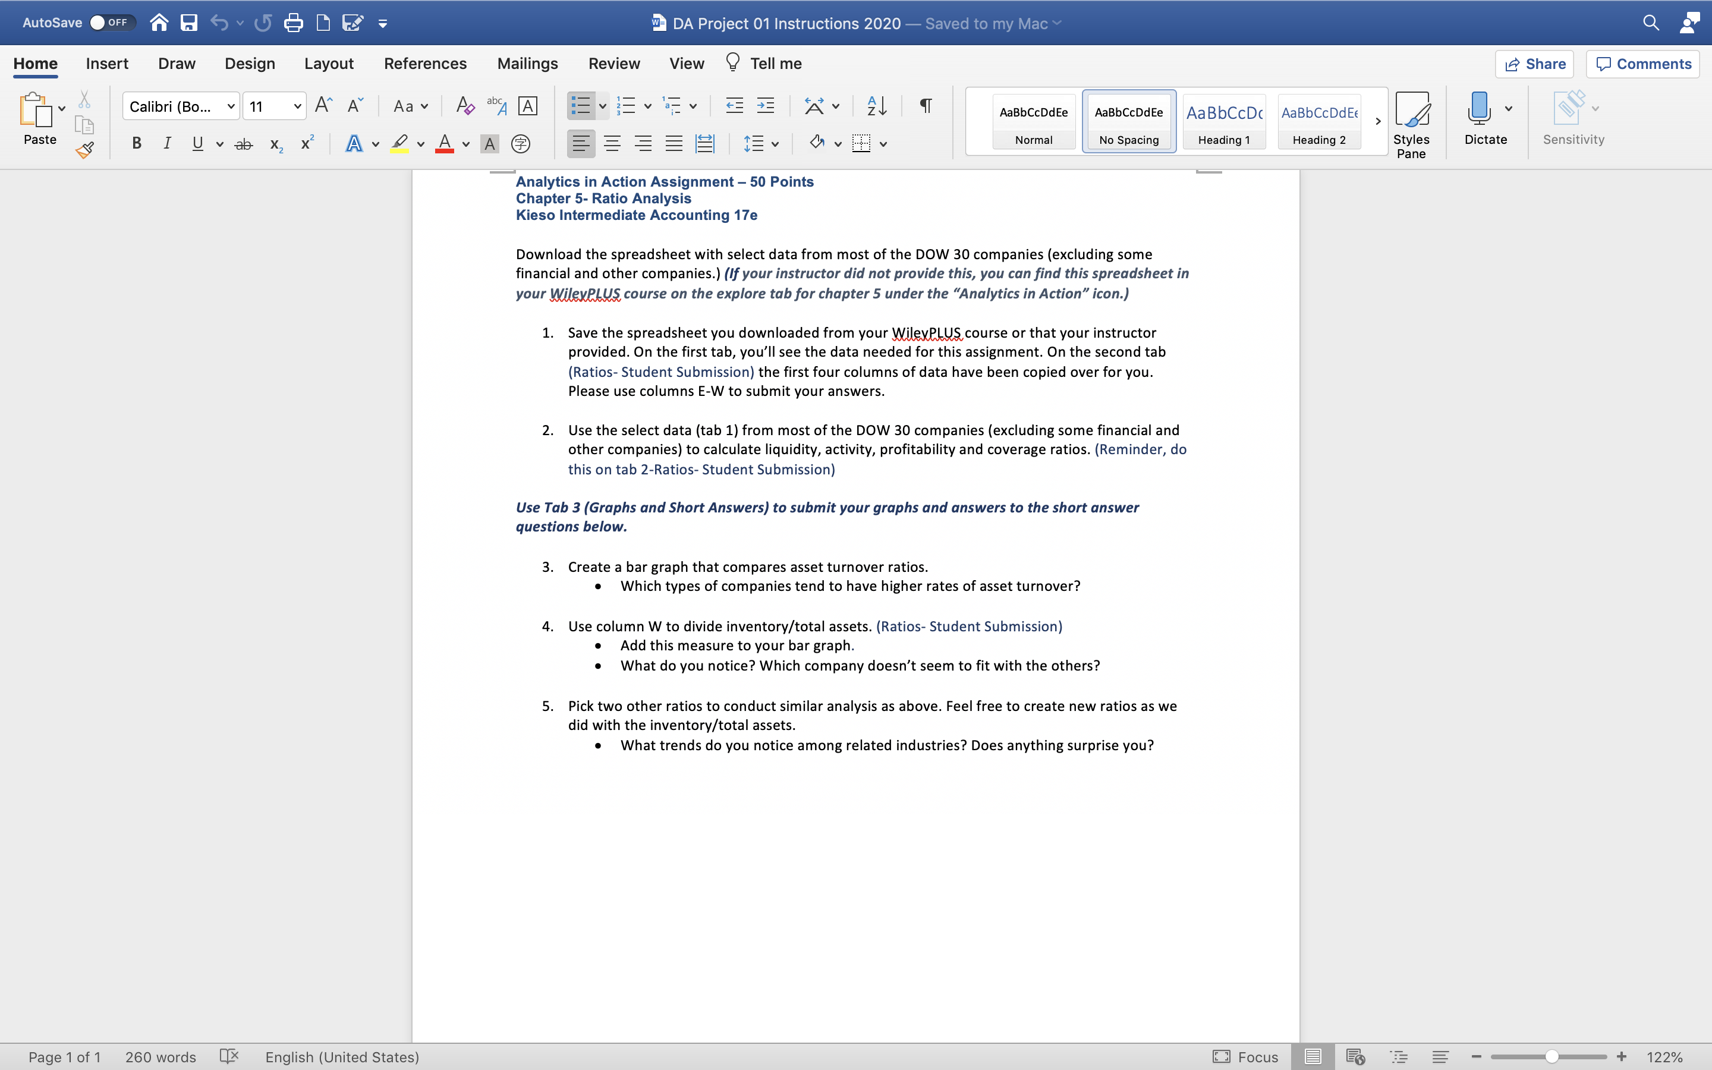
Task: Adjust the zoom slider handle
Action: pos(1551,1056)
